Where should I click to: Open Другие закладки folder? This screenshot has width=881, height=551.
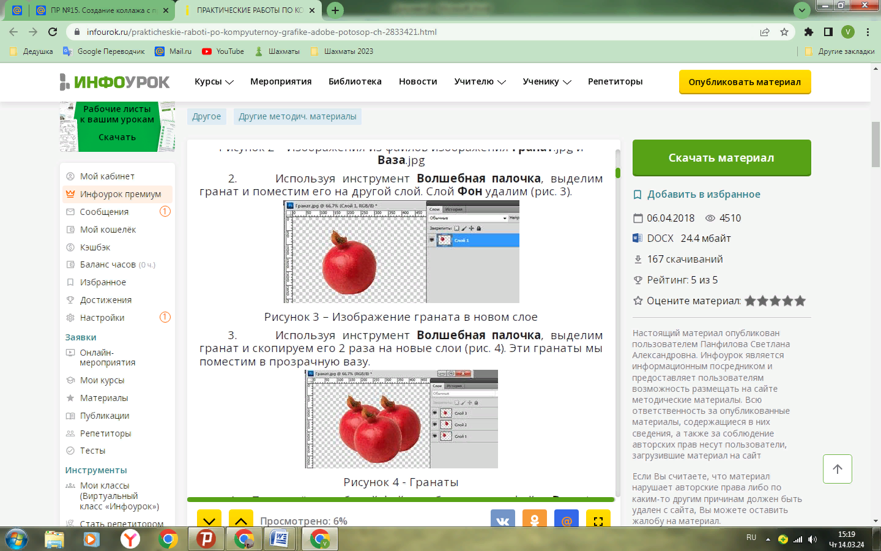(x=839, y=51)
